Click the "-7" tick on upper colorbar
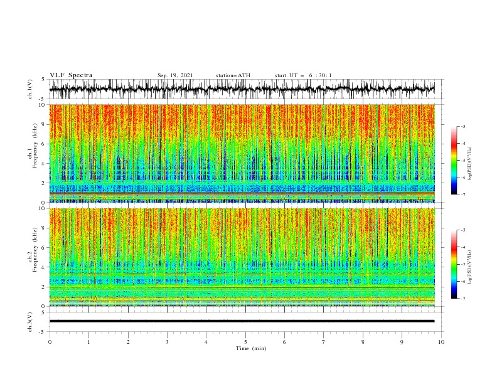The width and height of the screenshot is (497, 384). (462, 195)
